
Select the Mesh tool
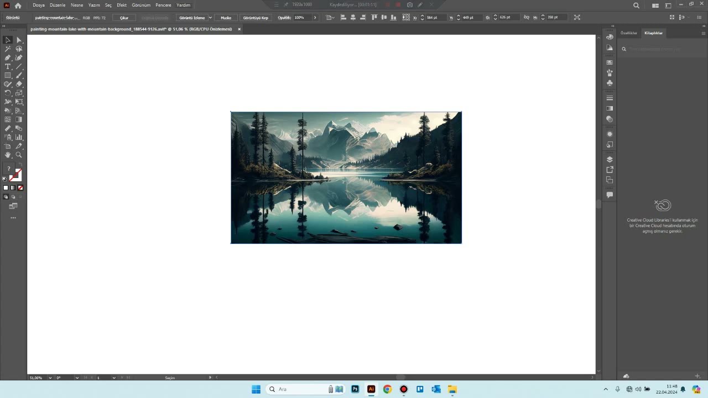(8, 119)
